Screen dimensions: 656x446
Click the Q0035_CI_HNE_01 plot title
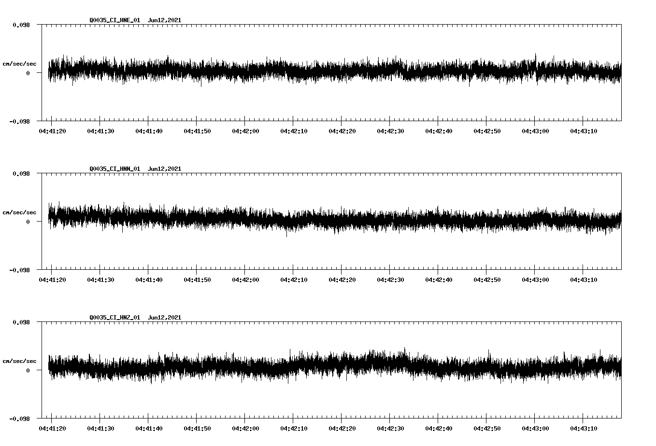(x=135, y=20)
